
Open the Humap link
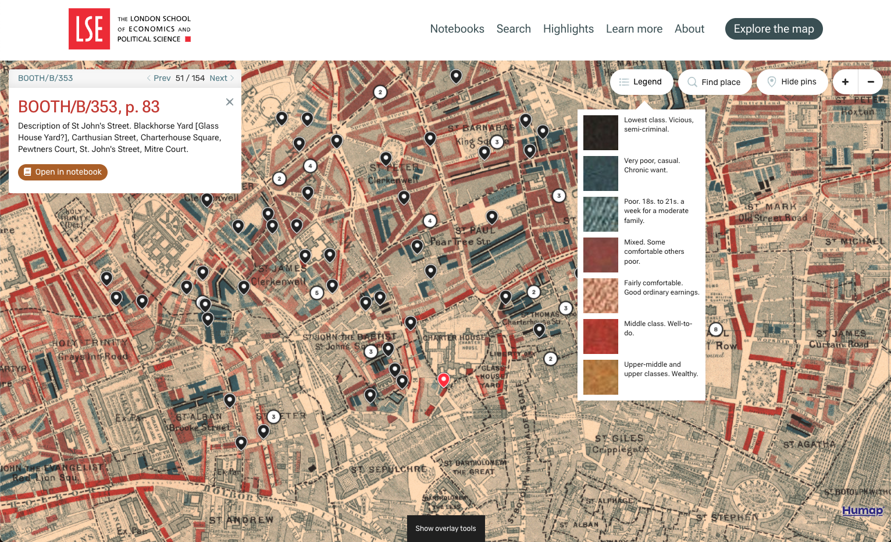click(x=863, y=511)
